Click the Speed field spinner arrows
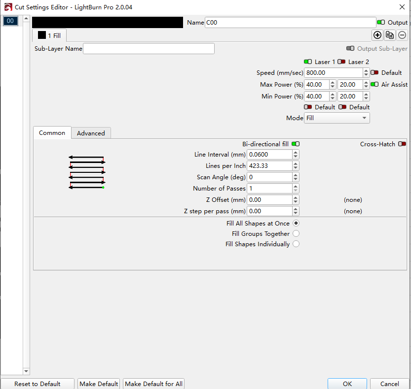The image size is (411, 389). pyautogui.click(x=366, y=73)
